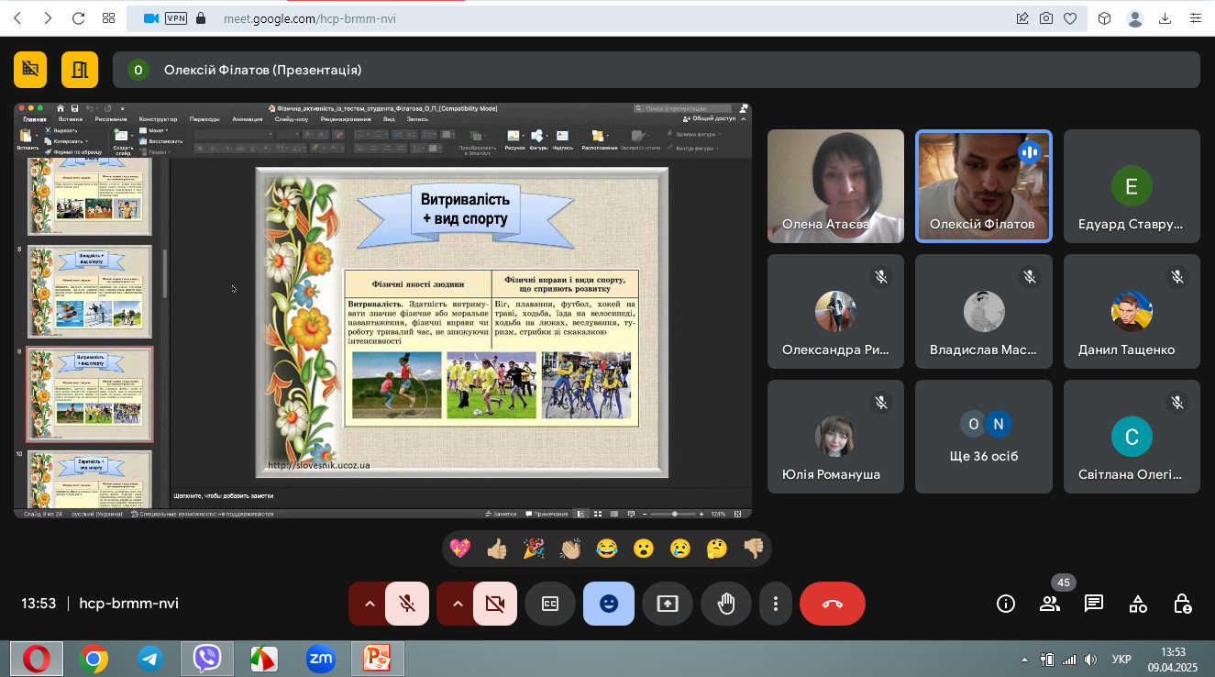This screenshot has height=677, width=1215.
Task: Open Олена Атаєва video tile
Action: click(x=835, y=186)
